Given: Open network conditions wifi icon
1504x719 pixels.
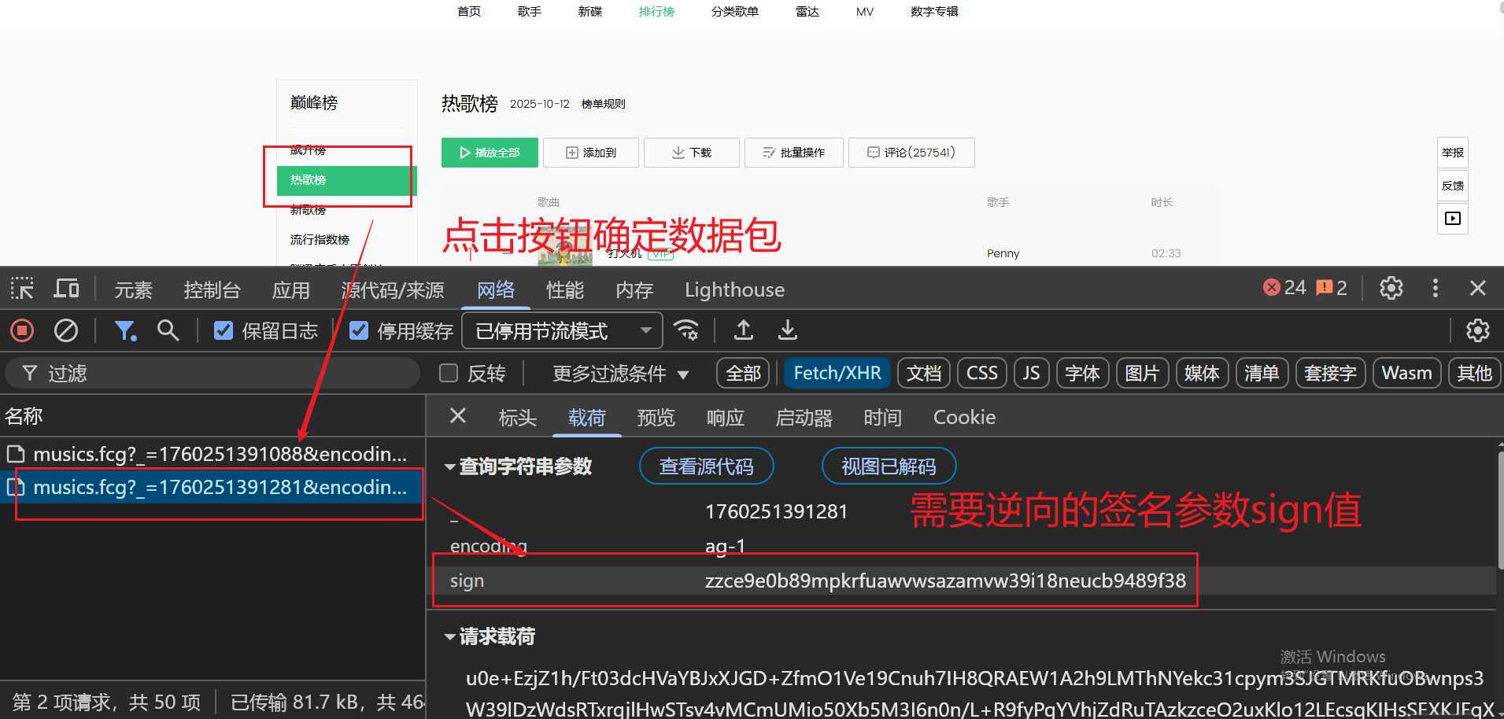Looking at the screenshot, I should (x=687, y=330).
